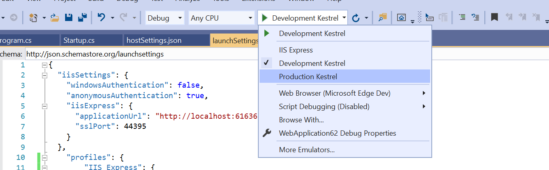The width and height of the screenshot is (549, 170).
Task: Click the greyed Quick Info icon
Action: [x=443, y=18]
